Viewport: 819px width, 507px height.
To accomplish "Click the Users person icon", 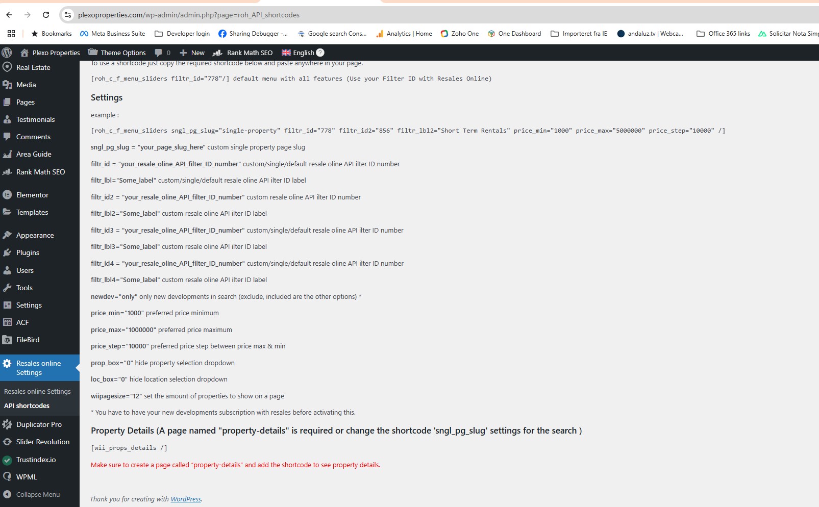I will (x=7, y=270).
